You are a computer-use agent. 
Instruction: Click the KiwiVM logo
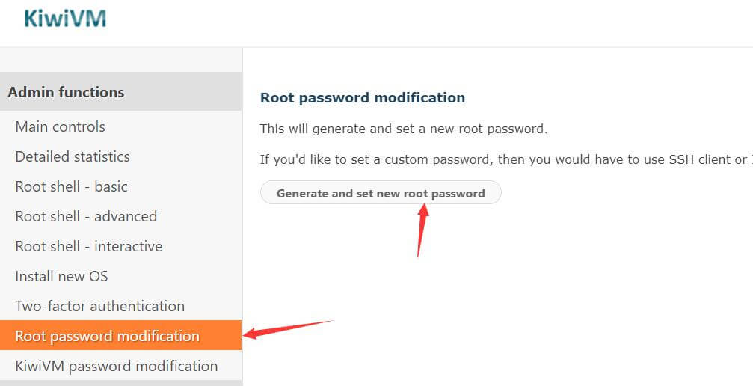(65, 19)
